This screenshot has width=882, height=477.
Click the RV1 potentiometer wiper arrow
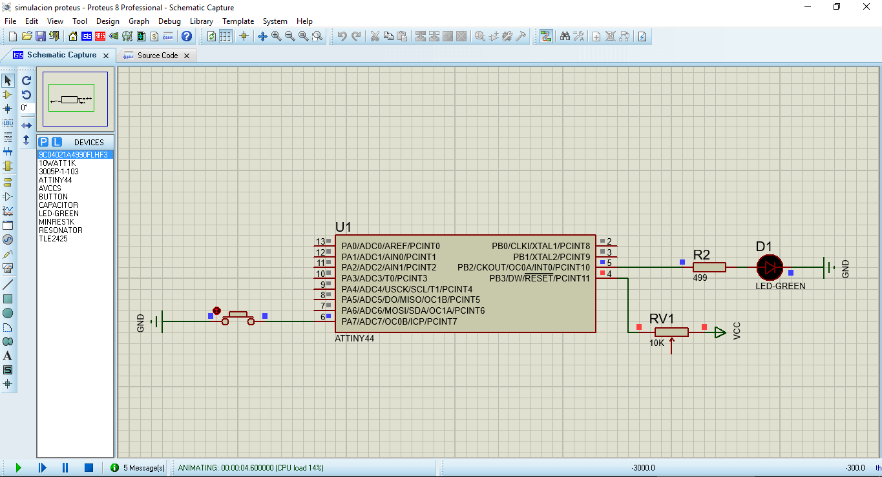pyautogui.click(x=672, y=346)
